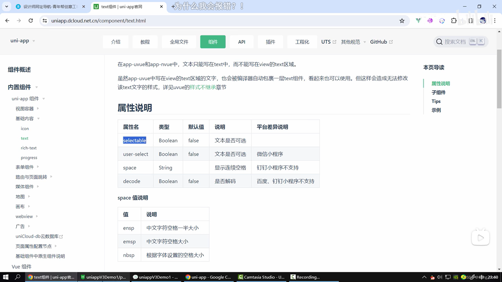Click the page vertical scrollbar thumb

pyautogui.click(x=499, y=79)
